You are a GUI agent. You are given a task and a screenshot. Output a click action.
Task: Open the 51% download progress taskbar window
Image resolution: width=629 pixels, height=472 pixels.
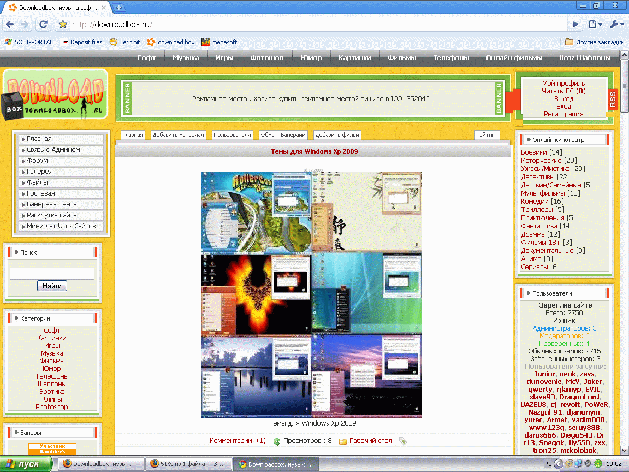188,464
